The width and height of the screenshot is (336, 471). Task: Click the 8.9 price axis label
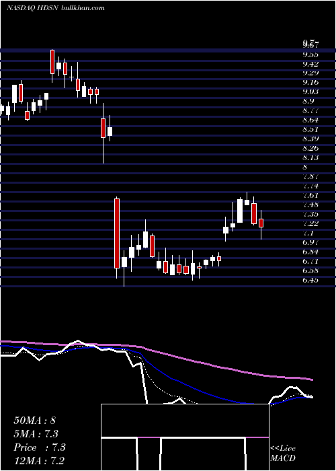(308, 101)
